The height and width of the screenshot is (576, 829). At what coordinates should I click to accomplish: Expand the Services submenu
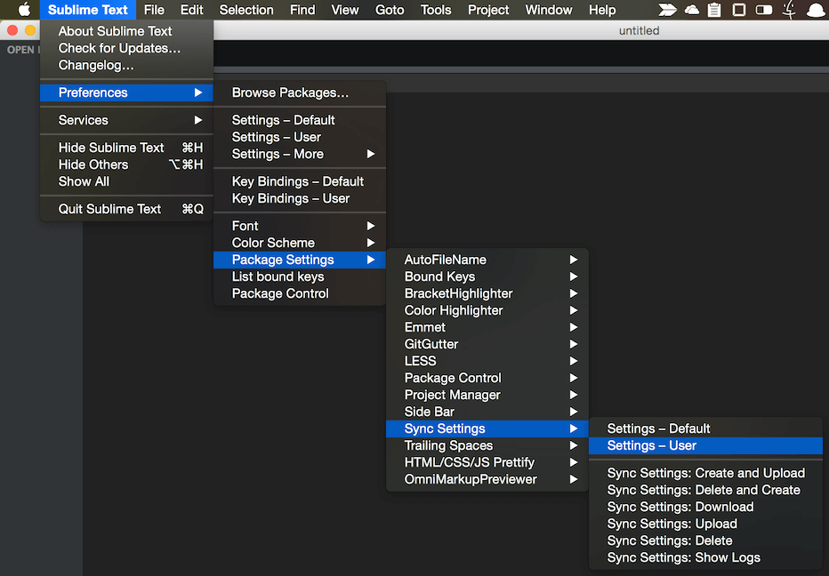pos(126,120)
